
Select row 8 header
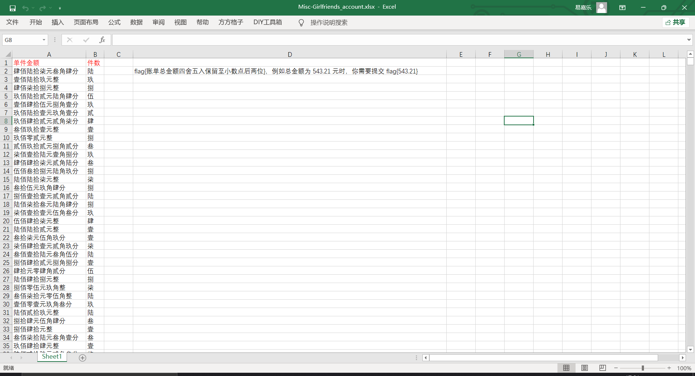6,121
